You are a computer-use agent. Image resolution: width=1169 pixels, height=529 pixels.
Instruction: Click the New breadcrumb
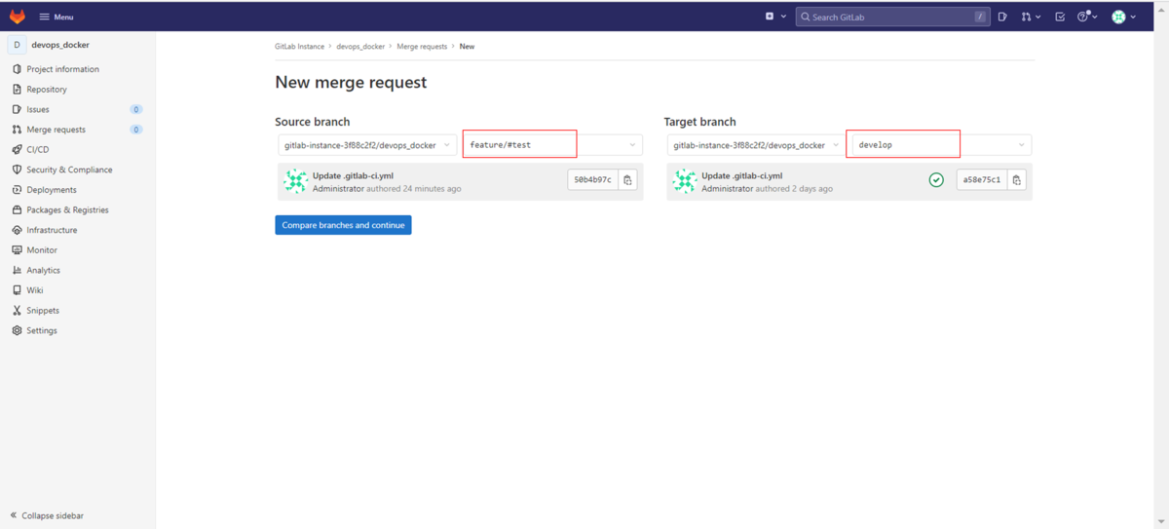coord(467,47)
